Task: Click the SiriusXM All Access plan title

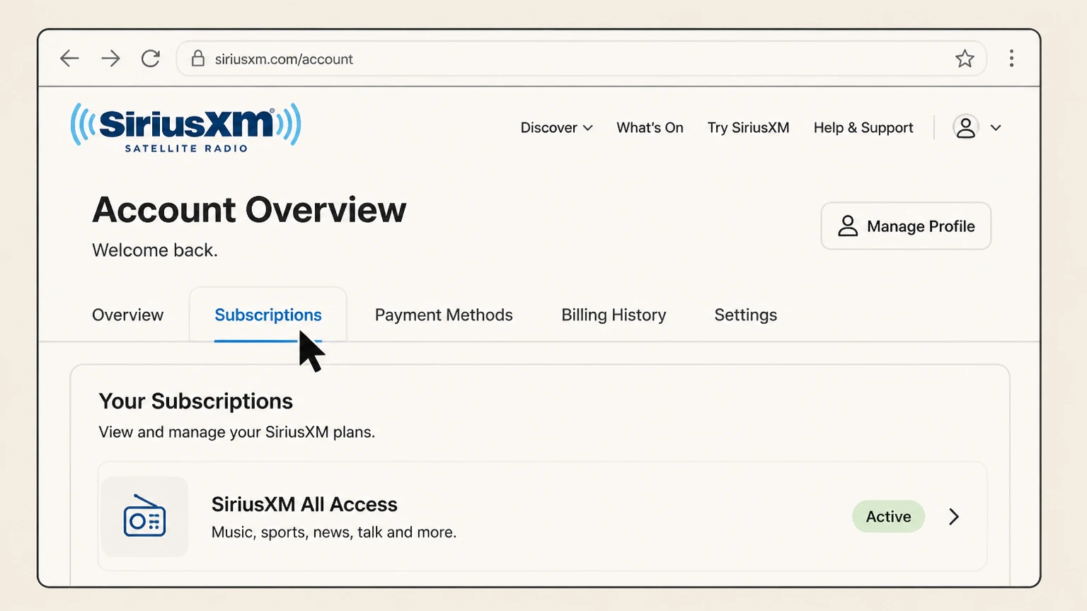Action: (304, 504)
